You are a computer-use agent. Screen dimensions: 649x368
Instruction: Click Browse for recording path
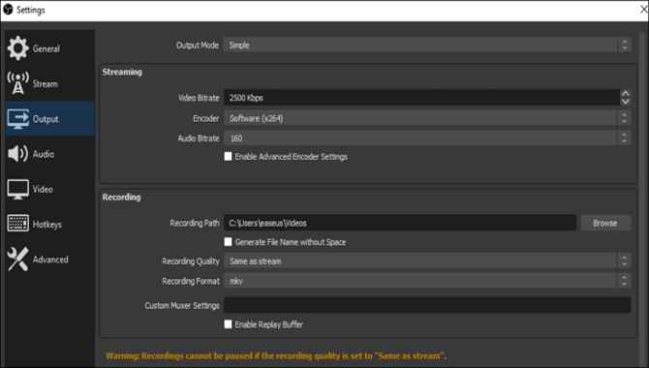(605, 223)
